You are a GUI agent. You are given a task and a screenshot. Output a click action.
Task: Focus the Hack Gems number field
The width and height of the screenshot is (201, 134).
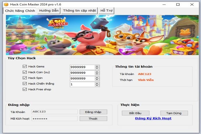82,67
